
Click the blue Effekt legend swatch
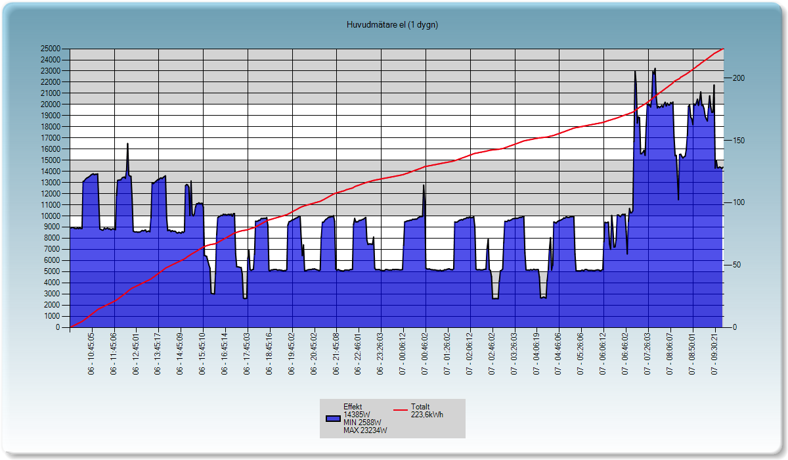click(333, 419)
